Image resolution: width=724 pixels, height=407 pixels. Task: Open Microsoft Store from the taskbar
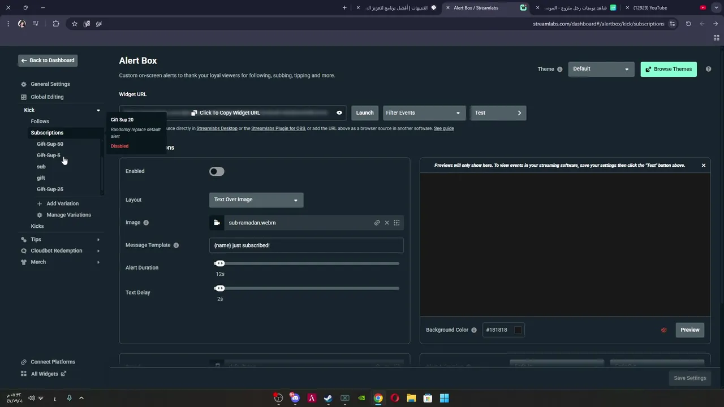coord(428,398)
